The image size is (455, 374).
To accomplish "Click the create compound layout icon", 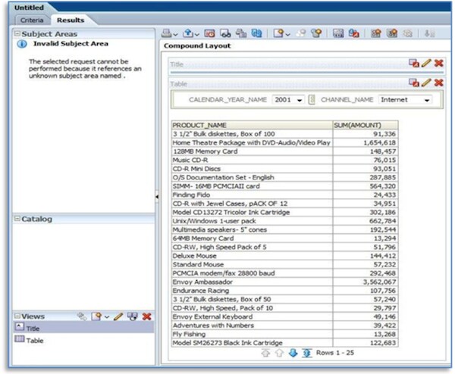I will pyautogui.click(x=376, y=33).
